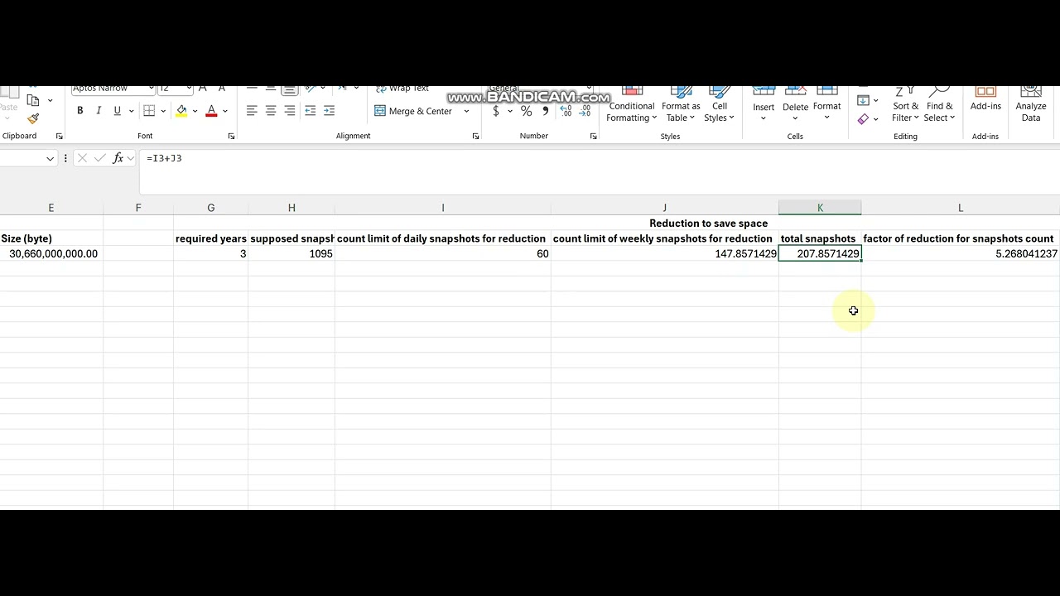The width and height of the screenshot is (1060, 596).
Task: Open Cell Styles gallery
Action: (x=720, y=106)
